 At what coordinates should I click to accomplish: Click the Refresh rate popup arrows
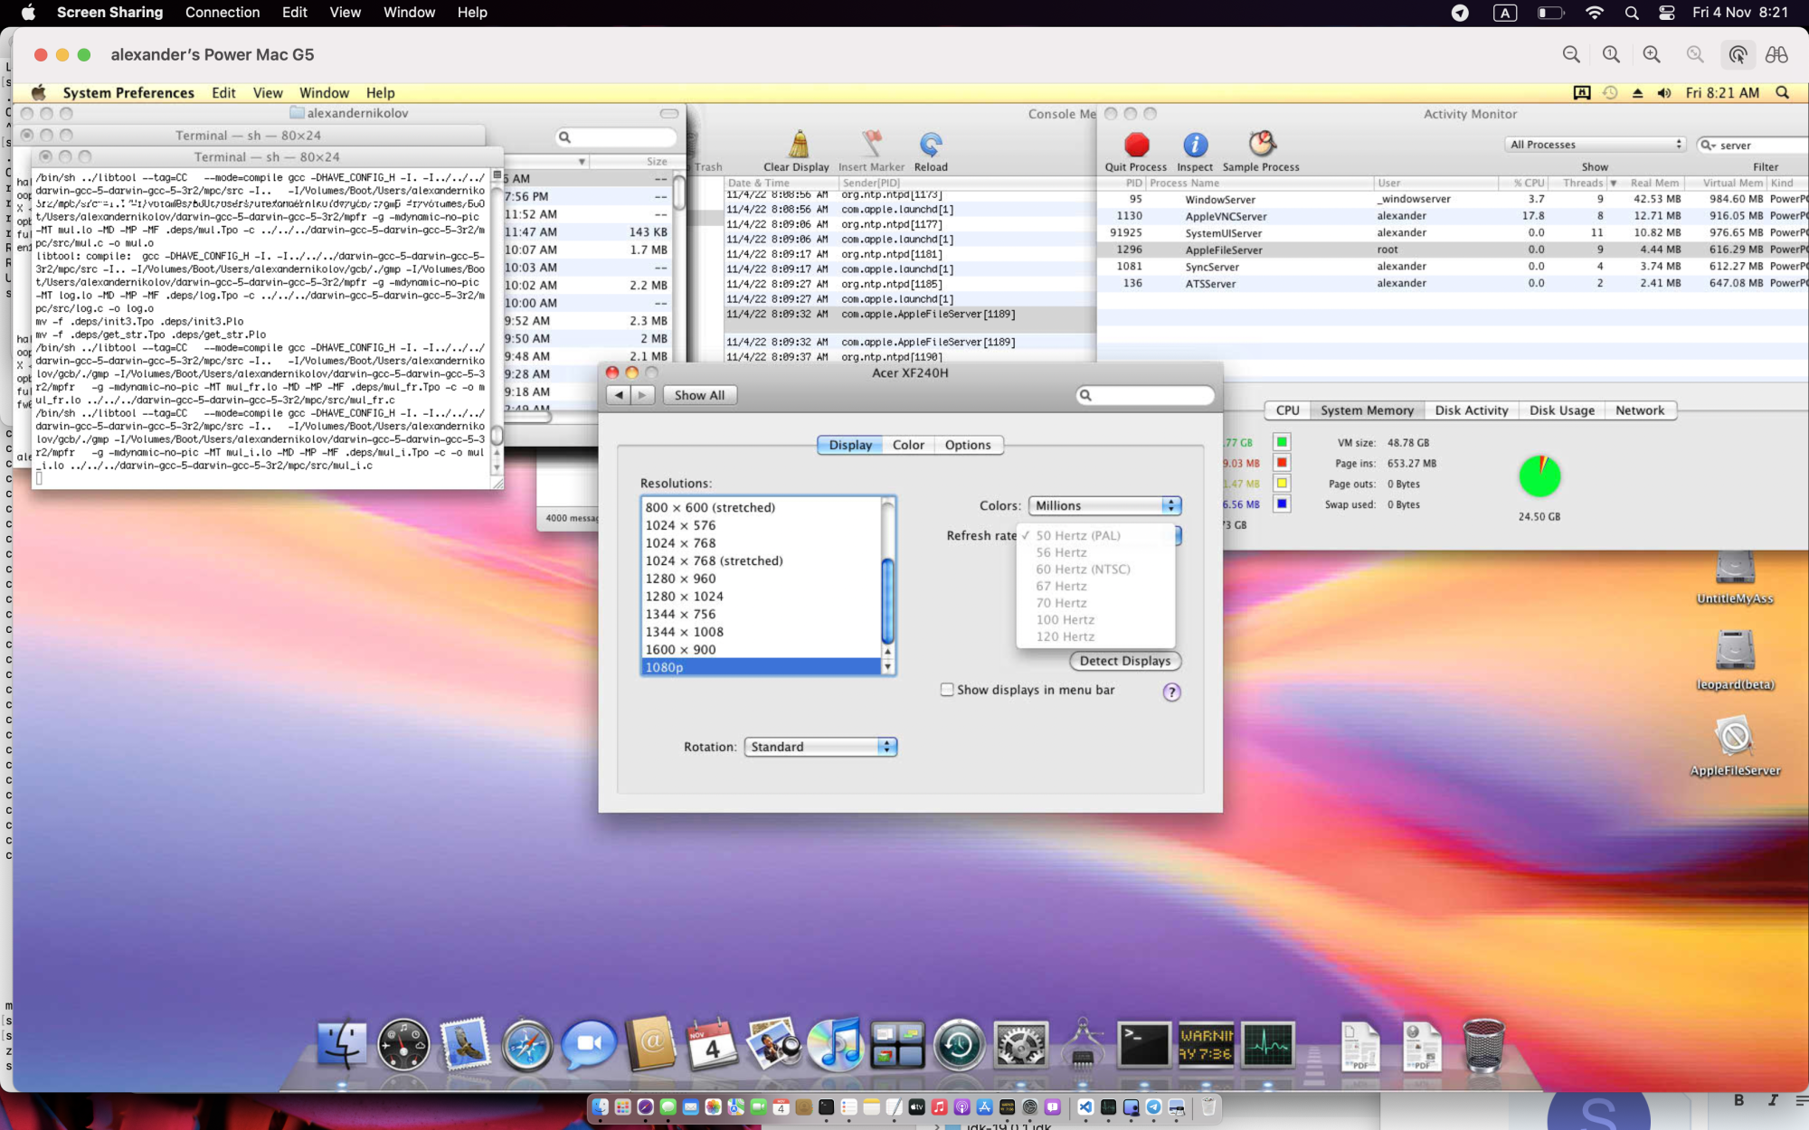[1178, 535]
